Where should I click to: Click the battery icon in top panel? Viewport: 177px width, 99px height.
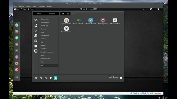pos(158,9)
